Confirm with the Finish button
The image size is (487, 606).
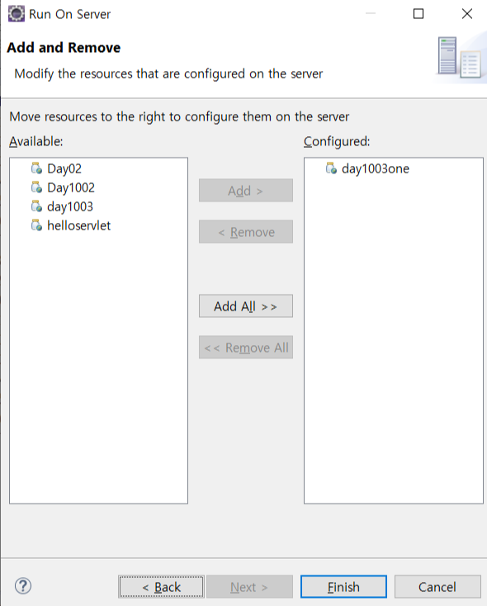click(343, 587)
